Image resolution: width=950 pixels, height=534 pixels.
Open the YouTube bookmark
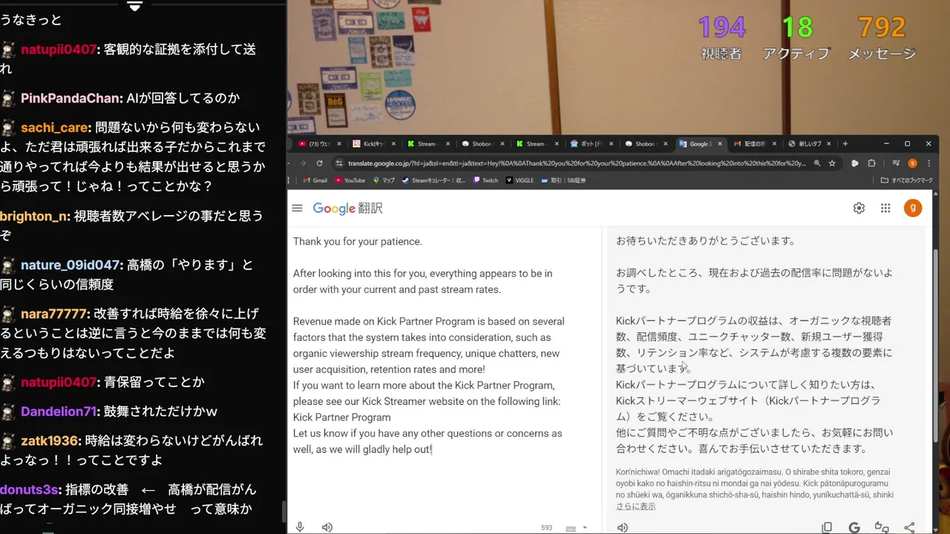tap(350, 180)
